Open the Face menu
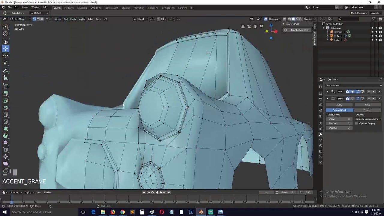This screenshot has height=216, width=384. click(98, 19)
